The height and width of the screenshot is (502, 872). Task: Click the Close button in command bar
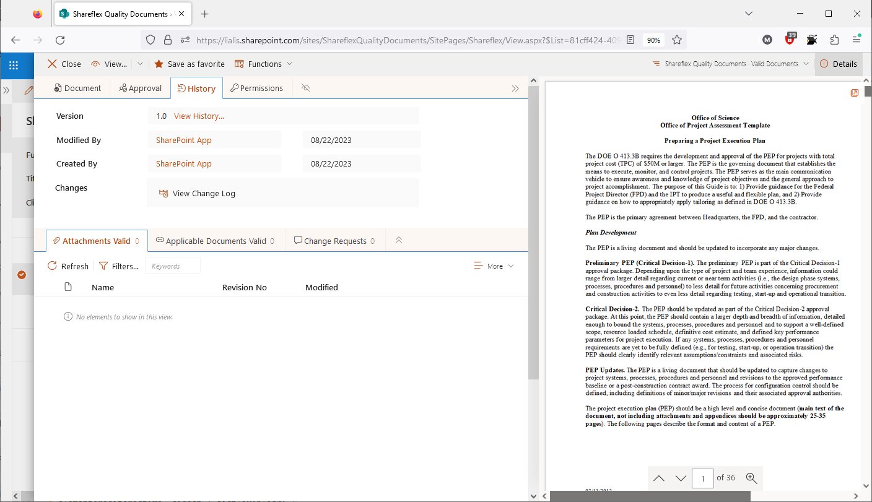pos(64,64)
